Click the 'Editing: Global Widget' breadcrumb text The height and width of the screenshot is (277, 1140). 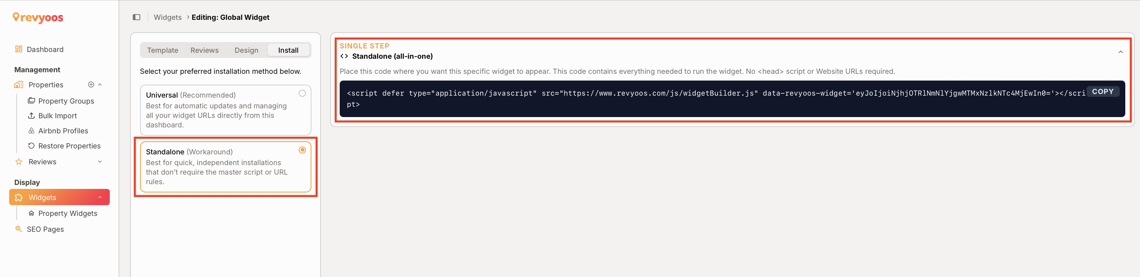coord(231,17)
